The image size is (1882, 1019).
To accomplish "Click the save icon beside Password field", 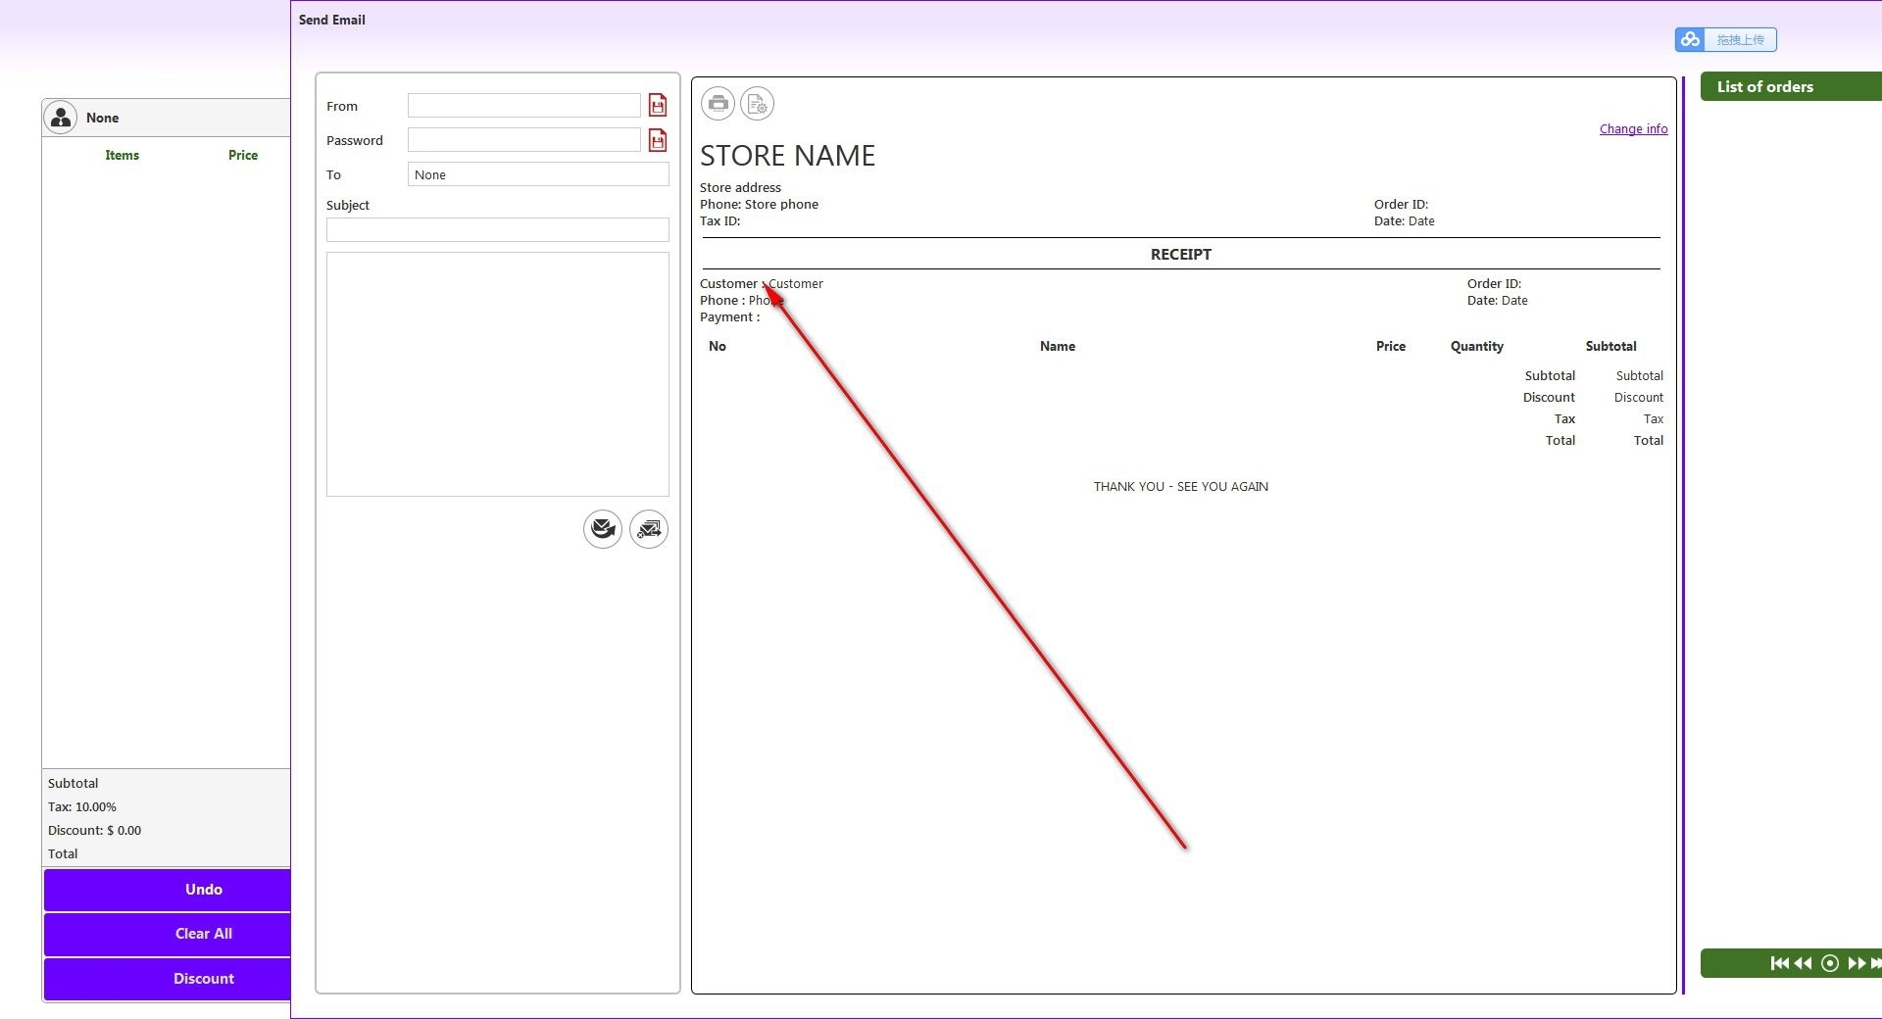I will [x=658, y=140].
